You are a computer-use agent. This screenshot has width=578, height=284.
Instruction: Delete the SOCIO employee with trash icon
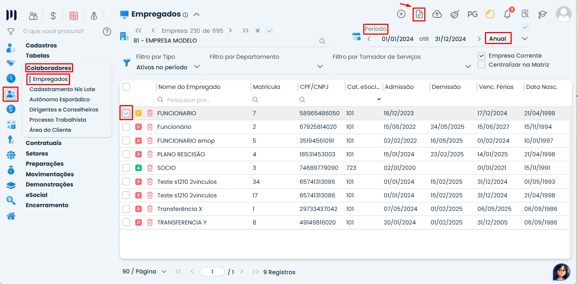pyautogui.click(x=150, y=168)
